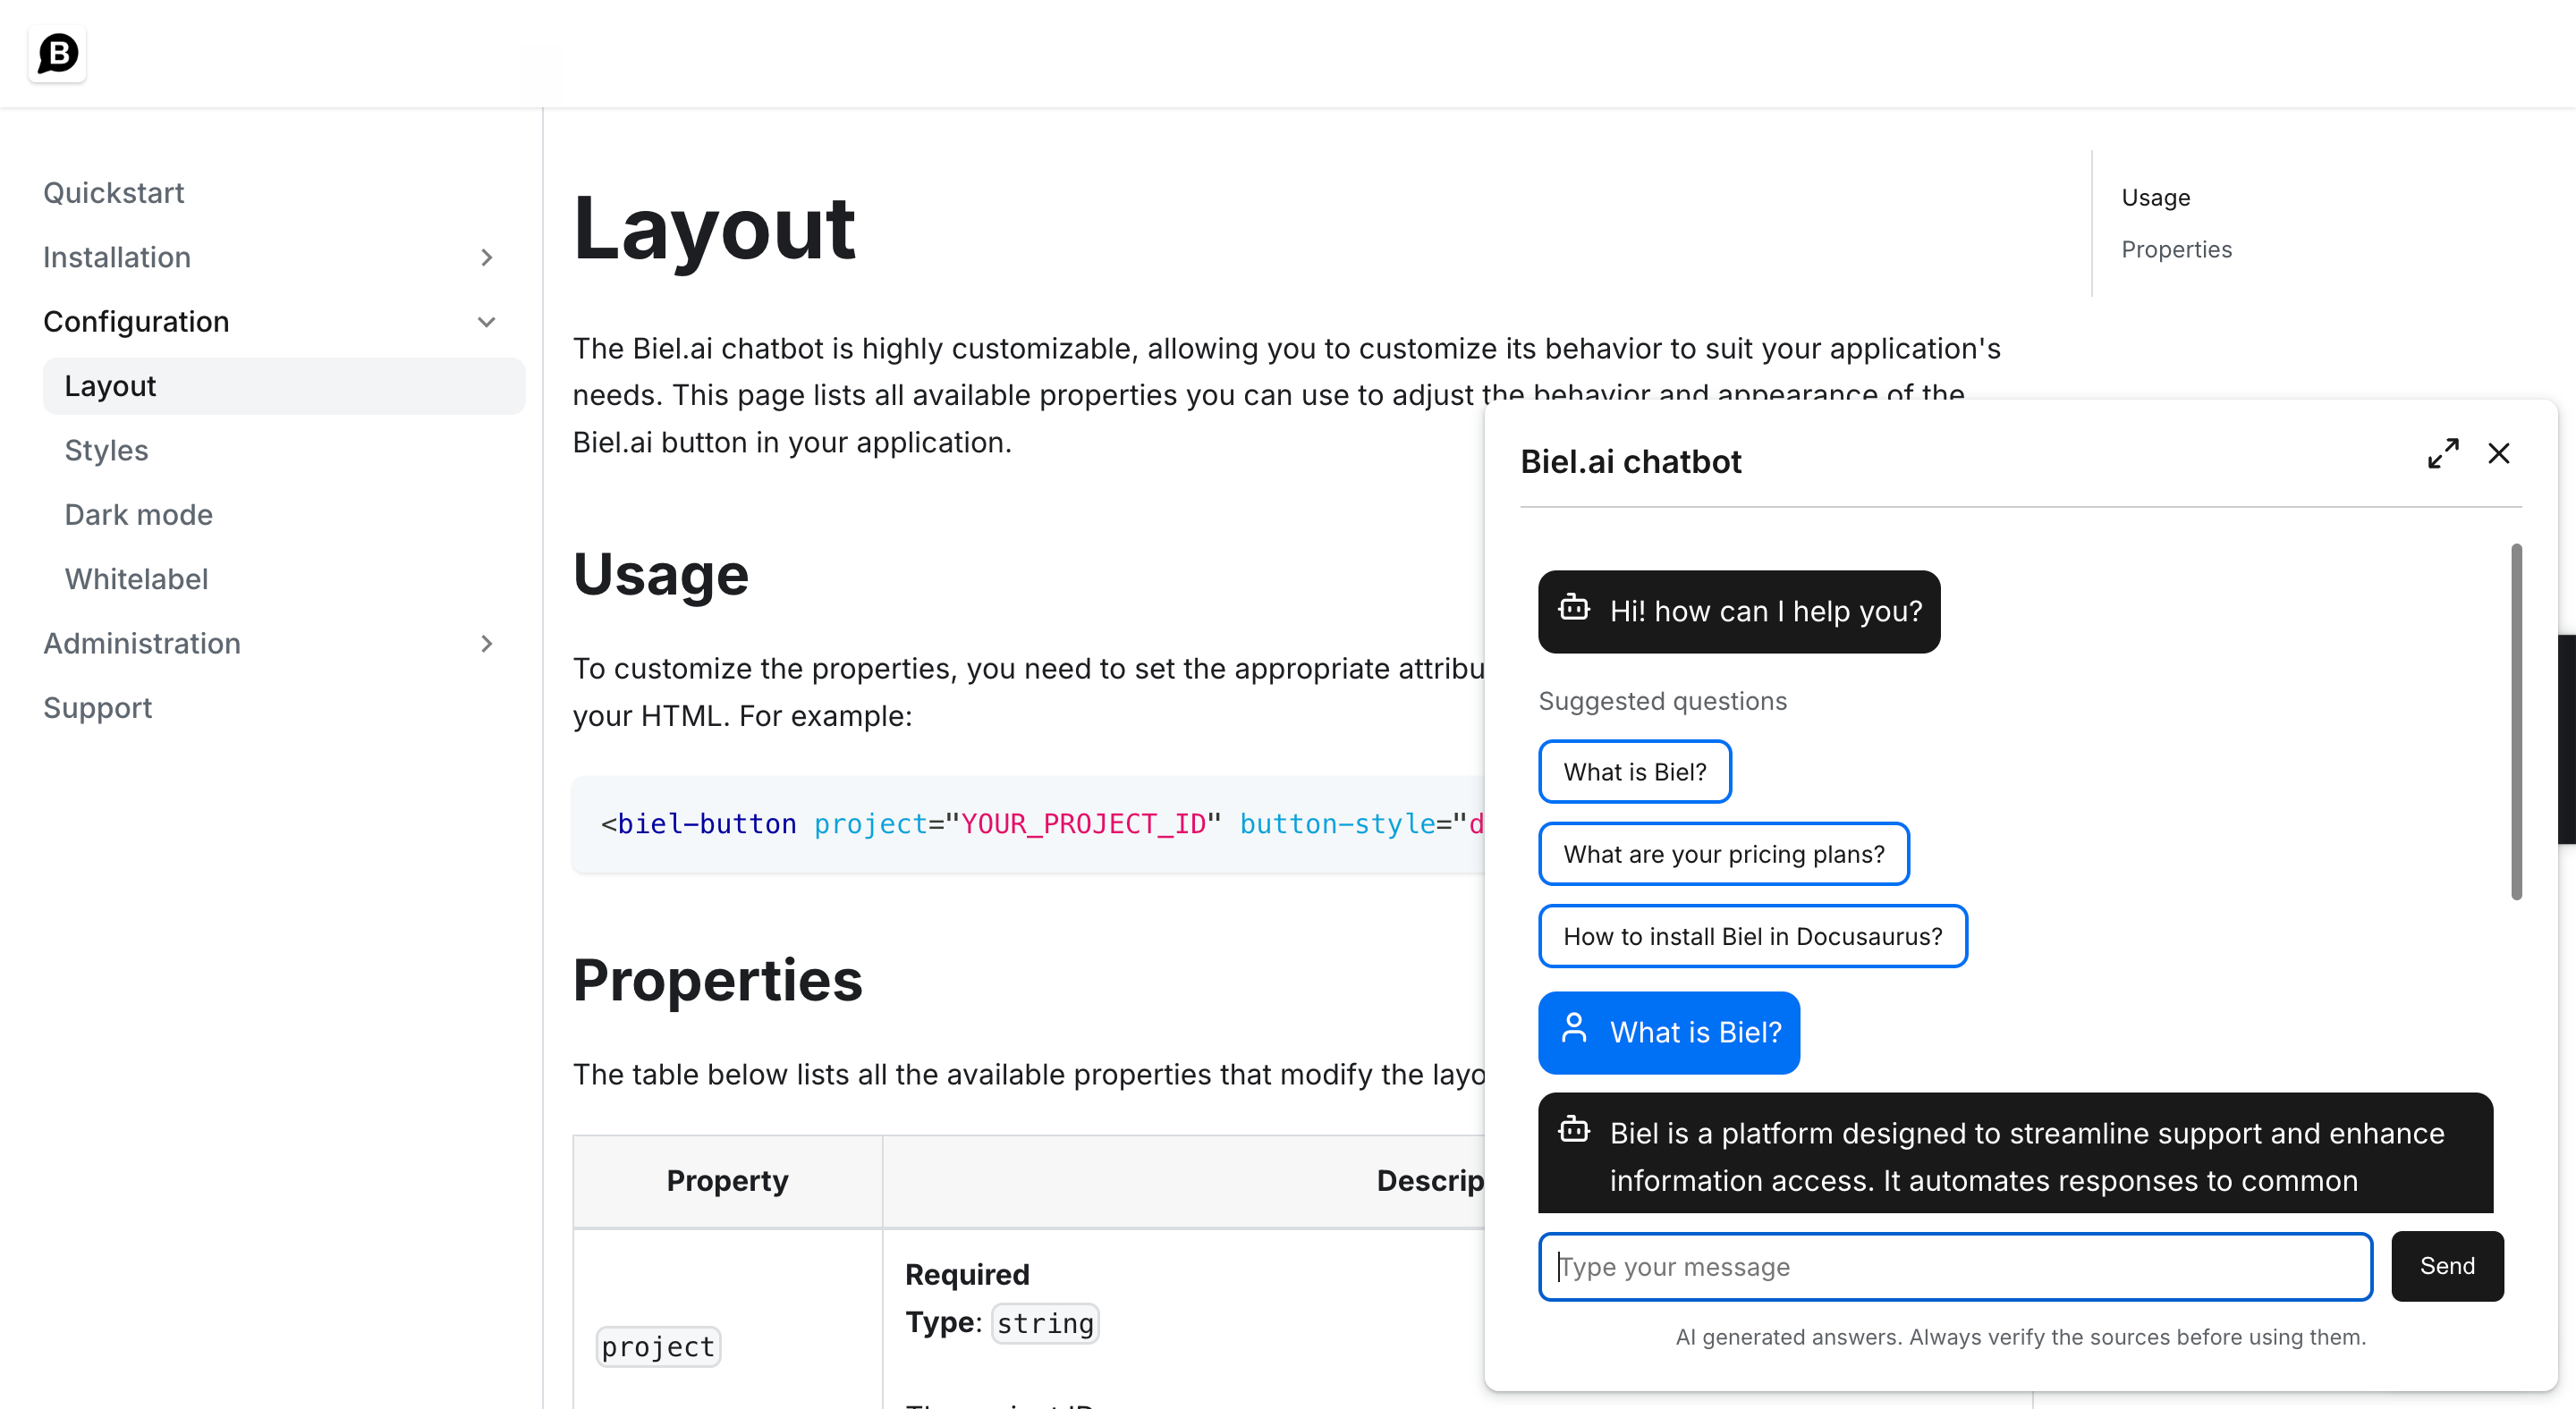This screenshot has height=1409, width=2576.
Task: Click the 'What is Biel?' suggested question button
Action: 1635,771
